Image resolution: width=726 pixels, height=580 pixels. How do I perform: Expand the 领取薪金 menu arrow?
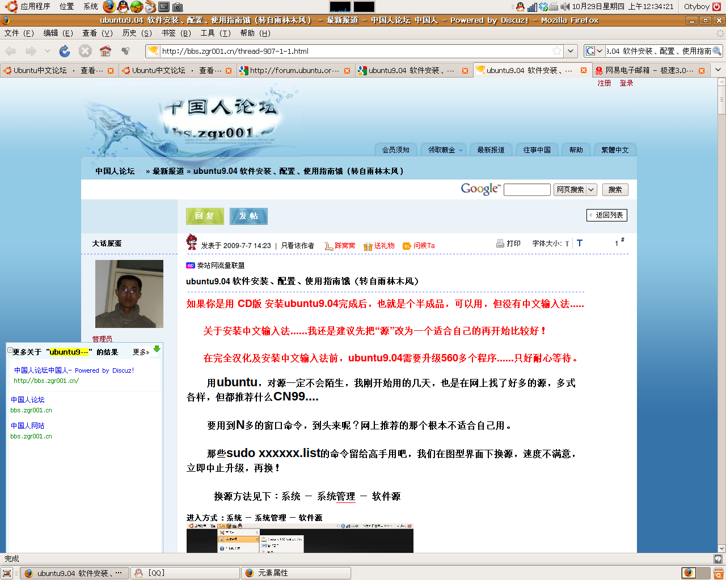tap(461, 151)
